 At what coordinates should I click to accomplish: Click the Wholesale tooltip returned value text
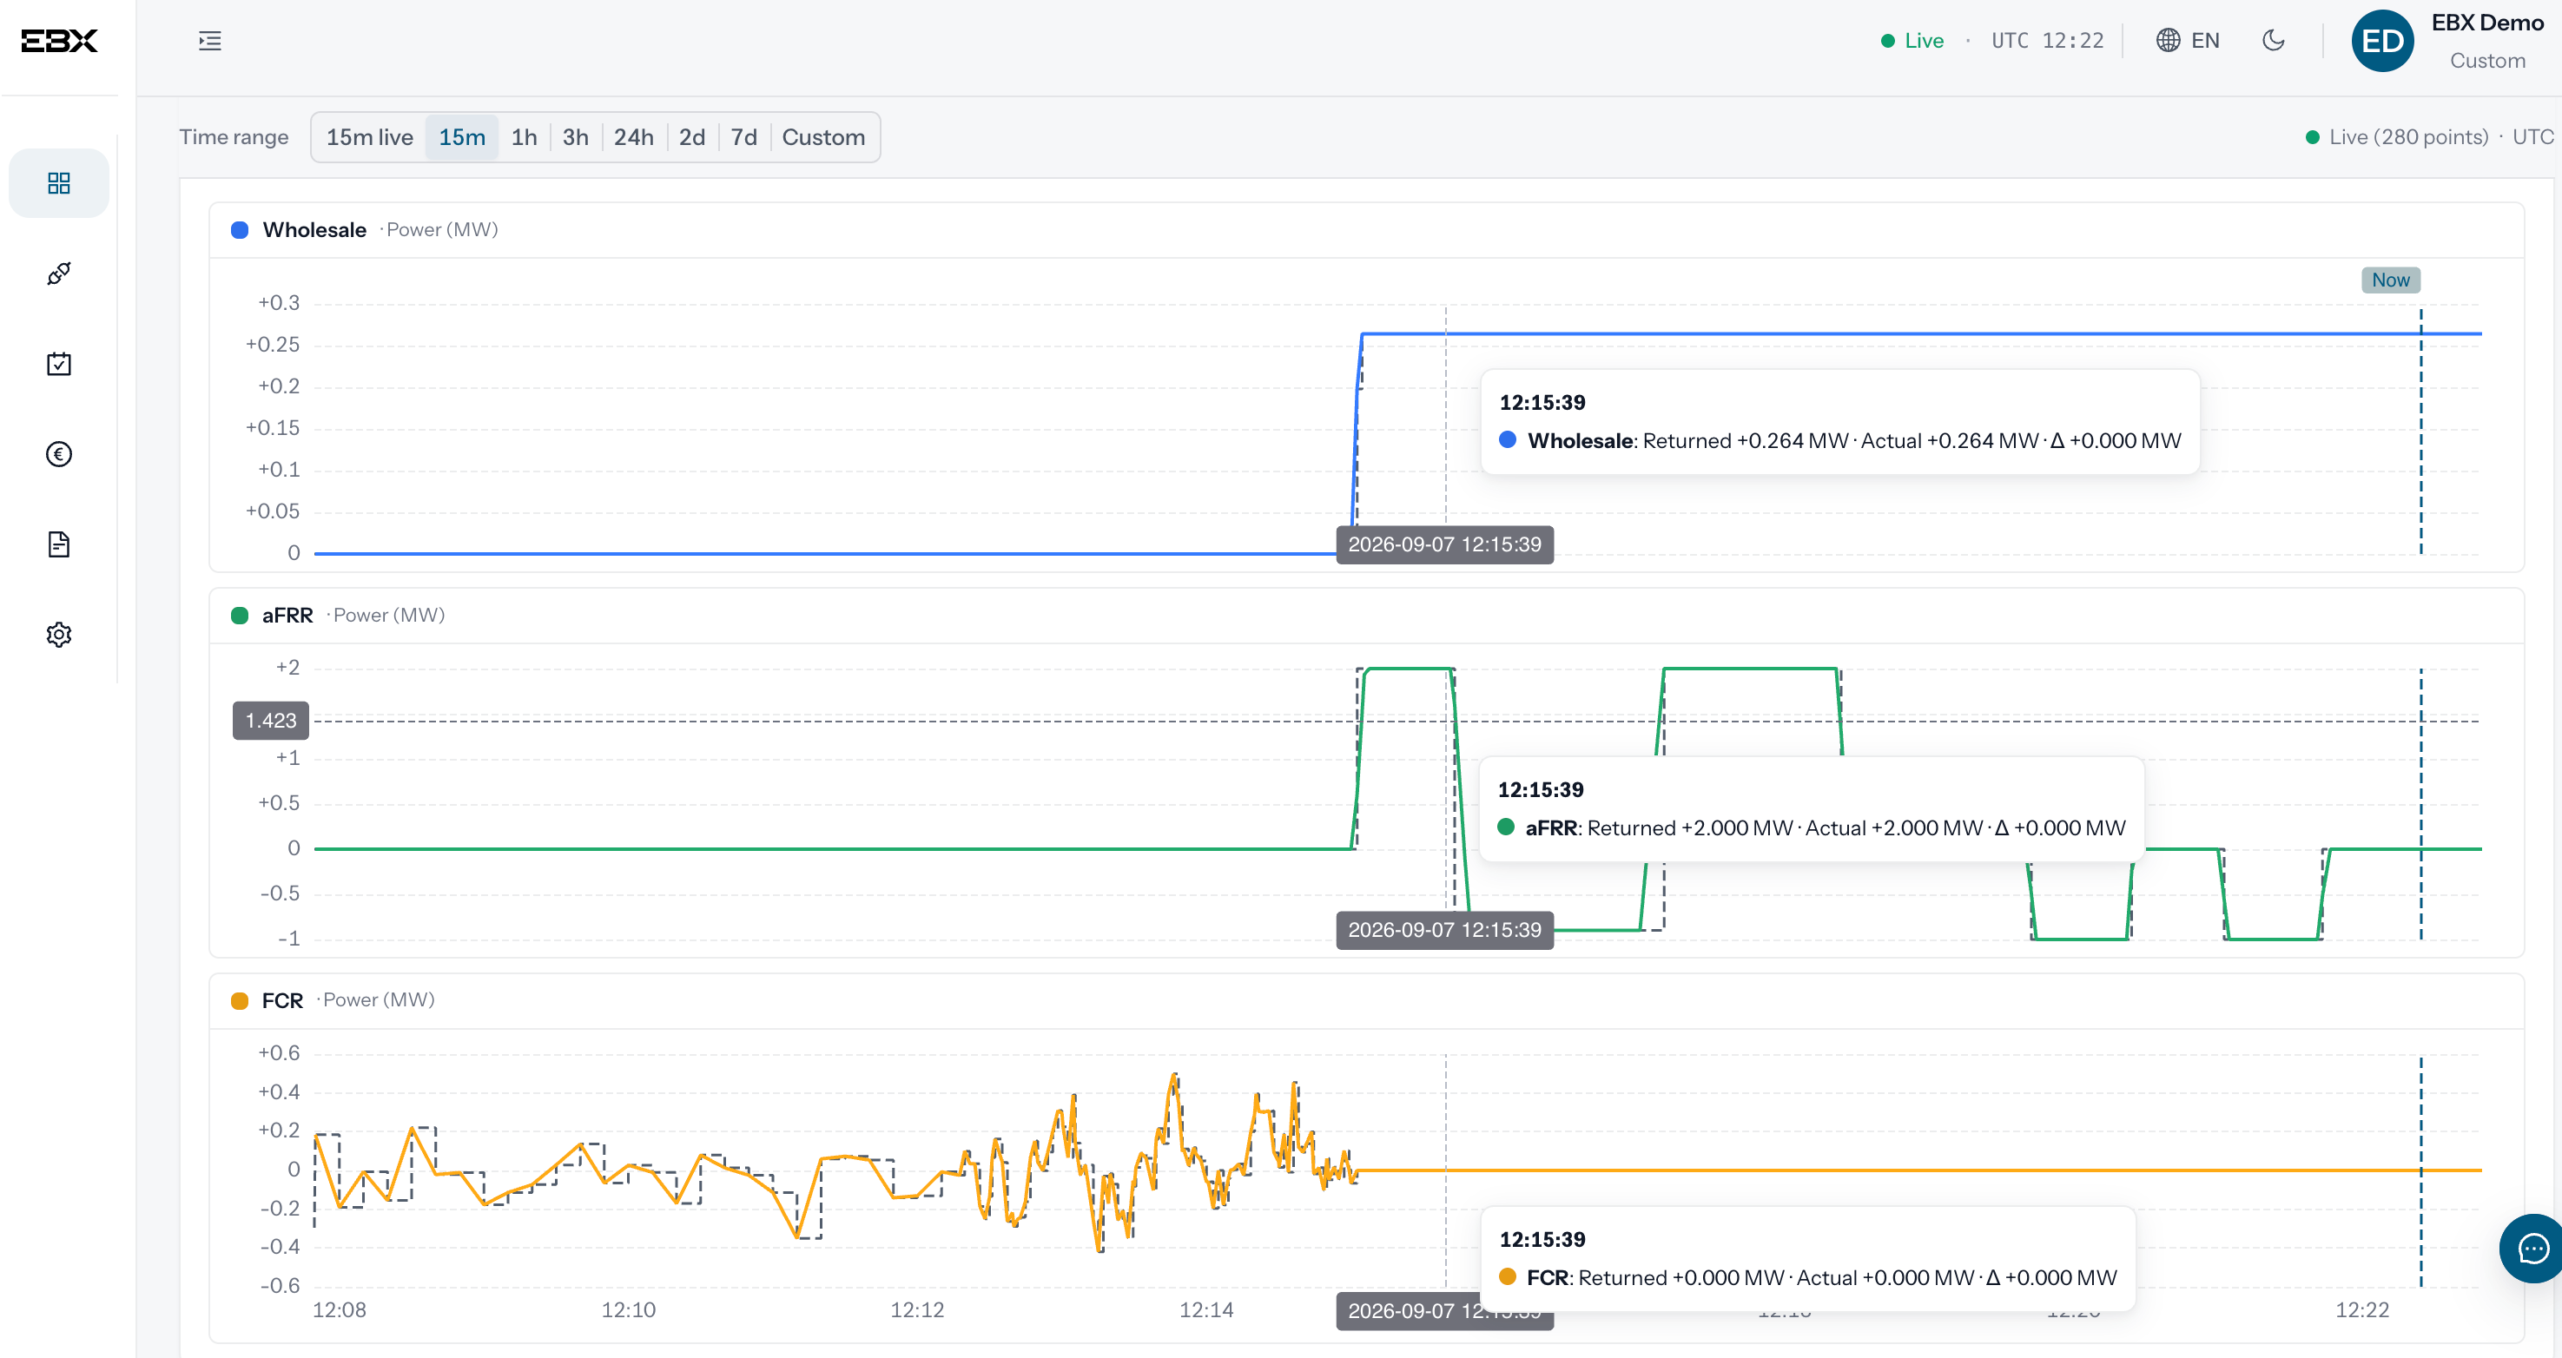click(1746, 441)
